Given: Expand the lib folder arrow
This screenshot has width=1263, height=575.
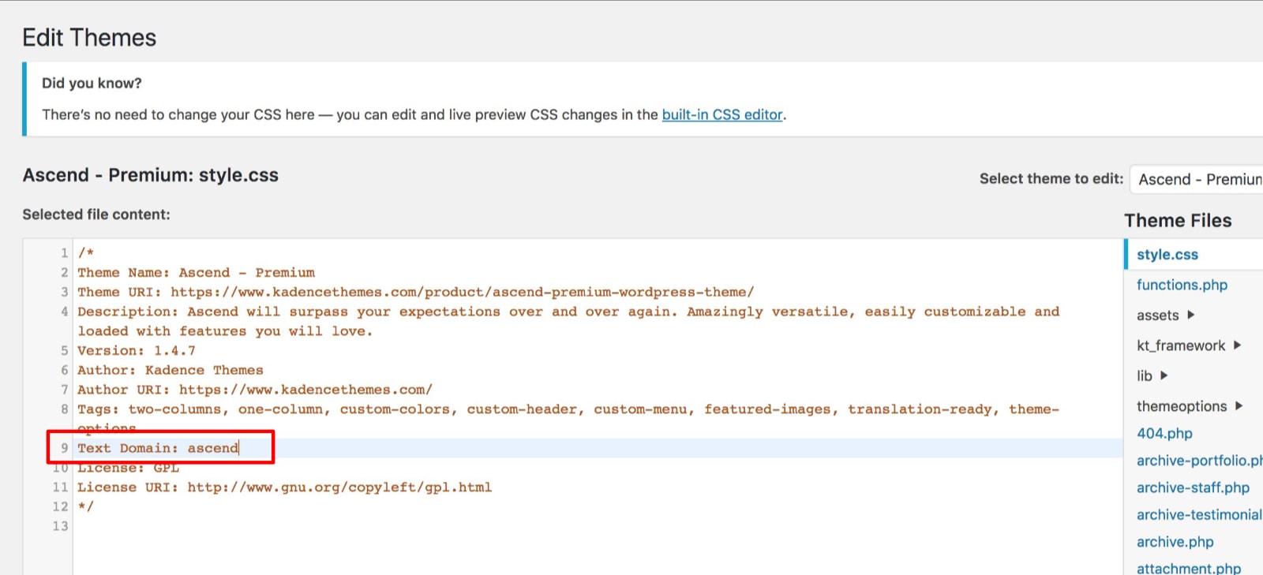Looking at the screenshot, I should tap(1164, 375).
